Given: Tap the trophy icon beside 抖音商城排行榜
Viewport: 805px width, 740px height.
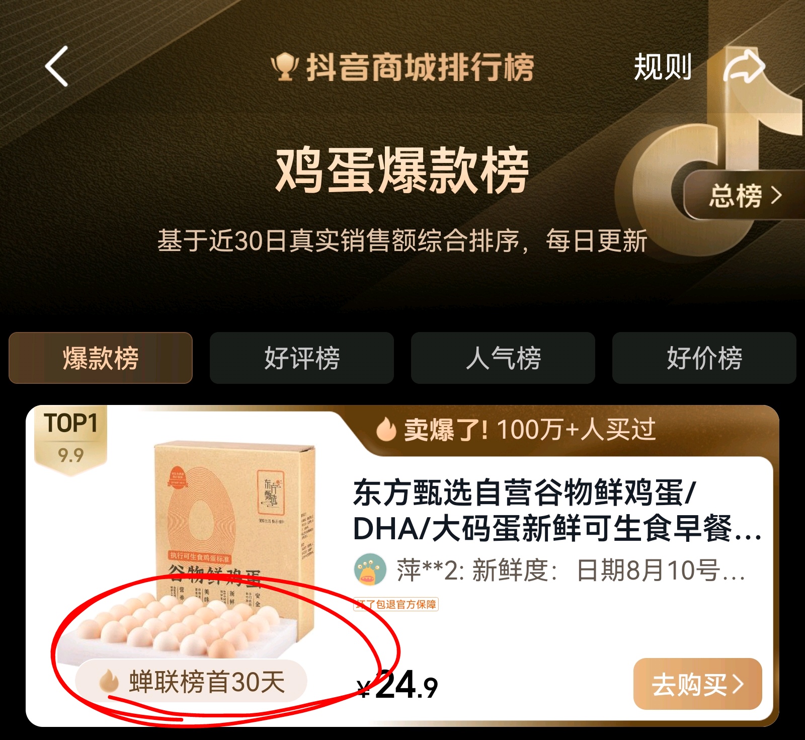Looking at the screenshot, I should point(285,67).
